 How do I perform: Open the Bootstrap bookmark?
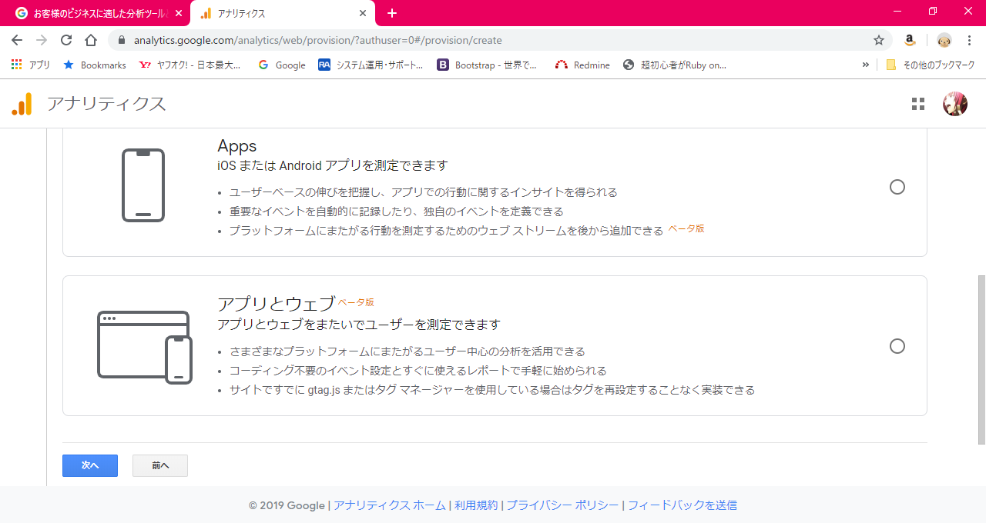click(x=488, y=65)
